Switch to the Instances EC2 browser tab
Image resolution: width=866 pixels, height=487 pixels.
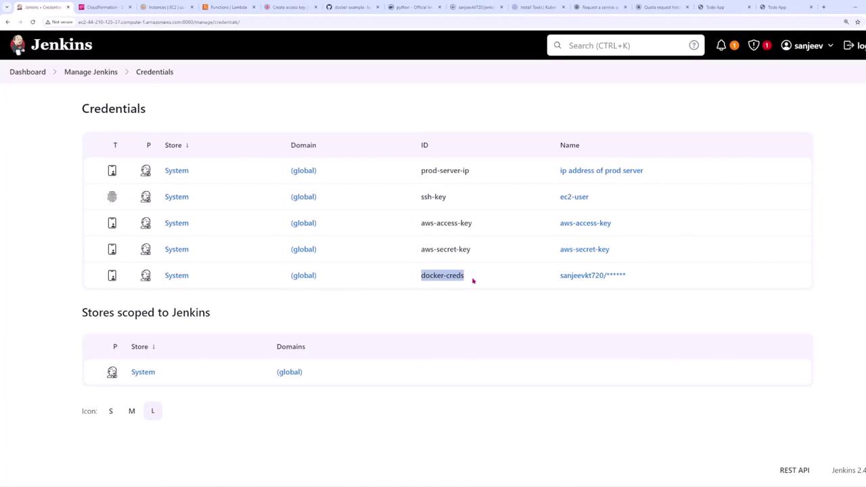pos(166,7)
